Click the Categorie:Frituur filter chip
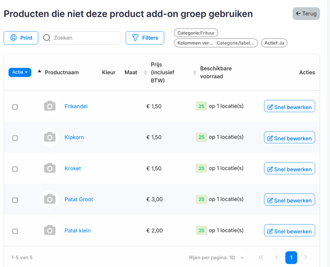330x267 pixels. click(196, 33)
